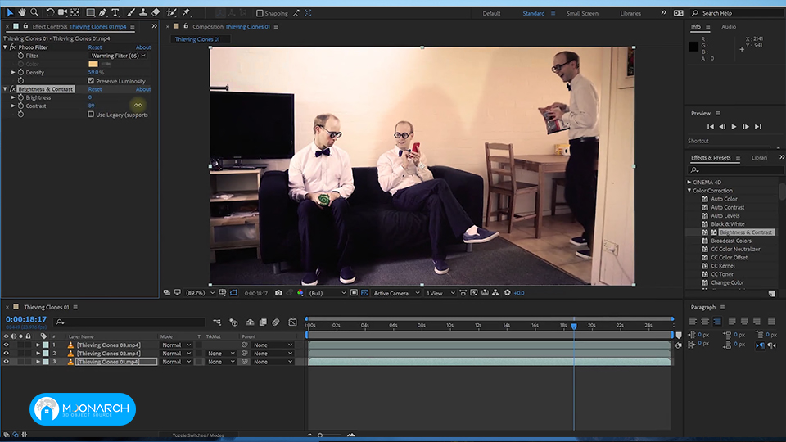
Task: Play the preview
Action: 734,127
